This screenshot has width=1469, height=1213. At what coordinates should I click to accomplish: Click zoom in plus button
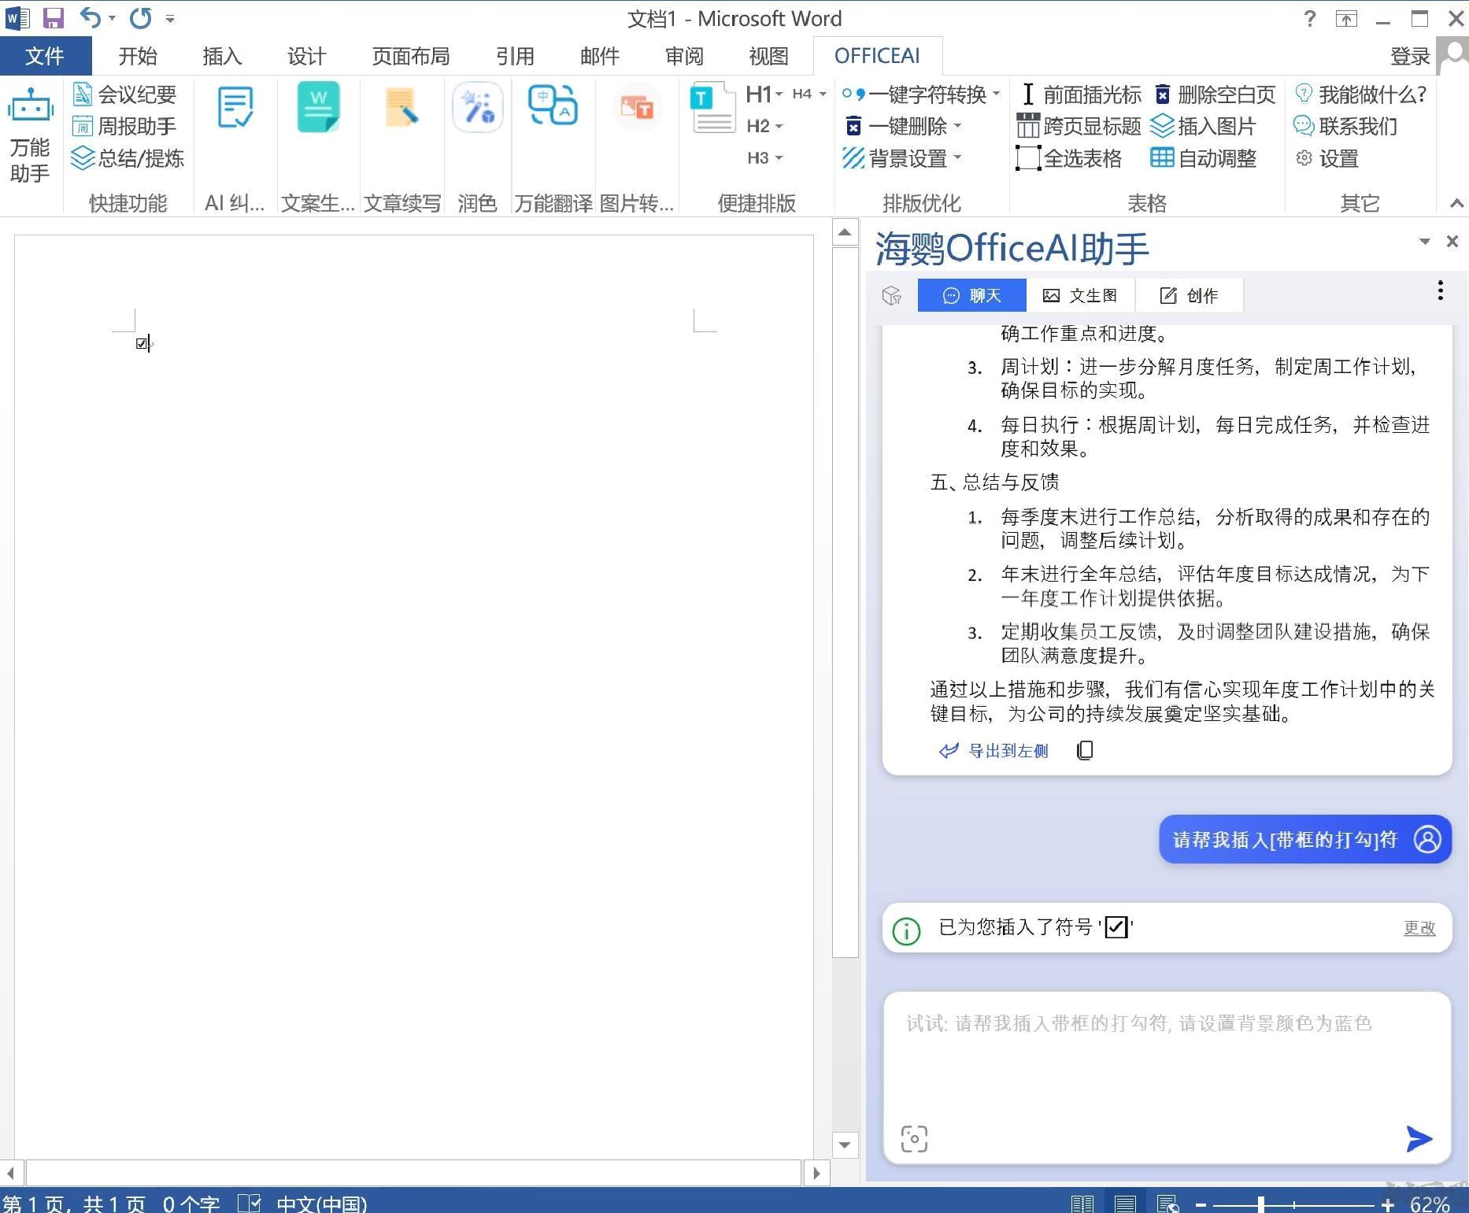tap(1387, 1204)
